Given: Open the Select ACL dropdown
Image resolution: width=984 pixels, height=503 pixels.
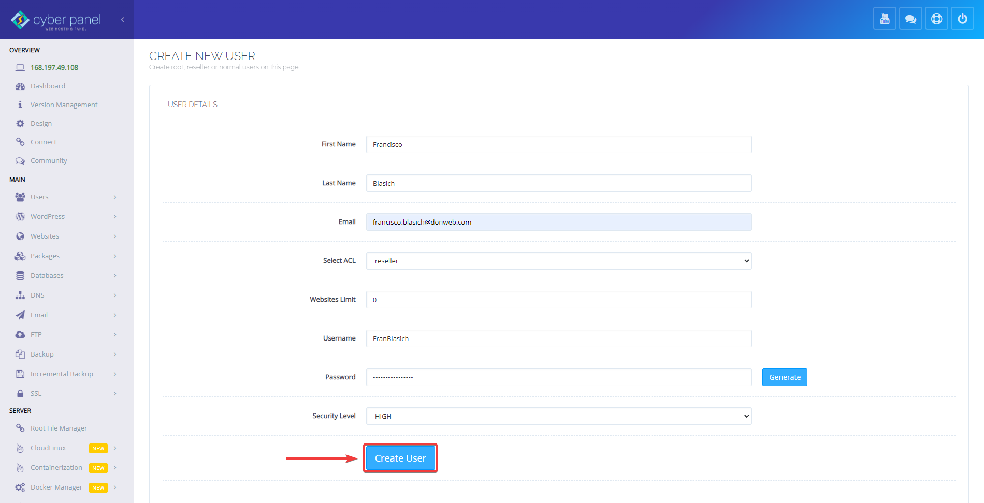Looking at the screenshot, I should (558, 261).
